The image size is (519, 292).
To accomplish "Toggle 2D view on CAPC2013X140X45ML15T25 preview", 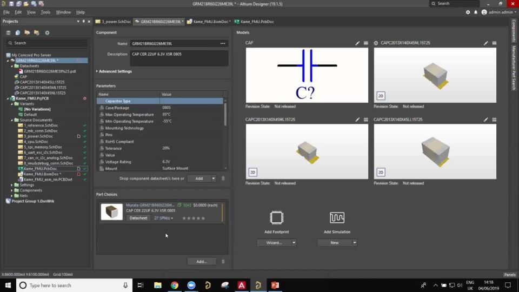I will point(252,172).
